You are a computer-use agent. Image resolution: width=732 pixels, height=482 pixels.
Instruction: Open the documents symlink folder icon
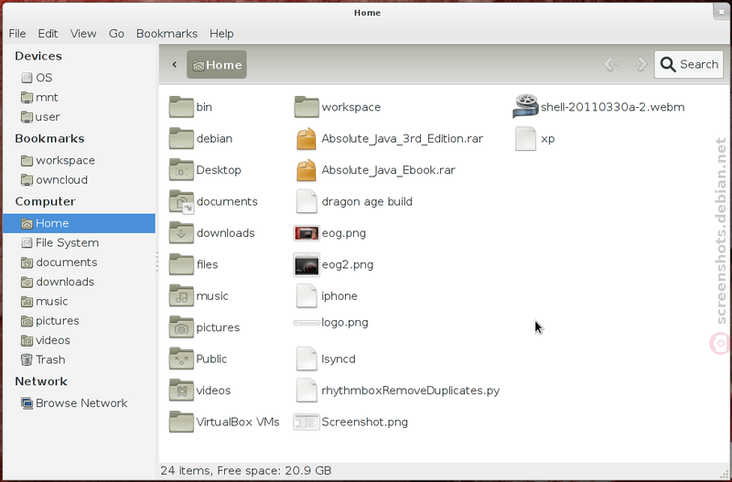tap(181, 201)
